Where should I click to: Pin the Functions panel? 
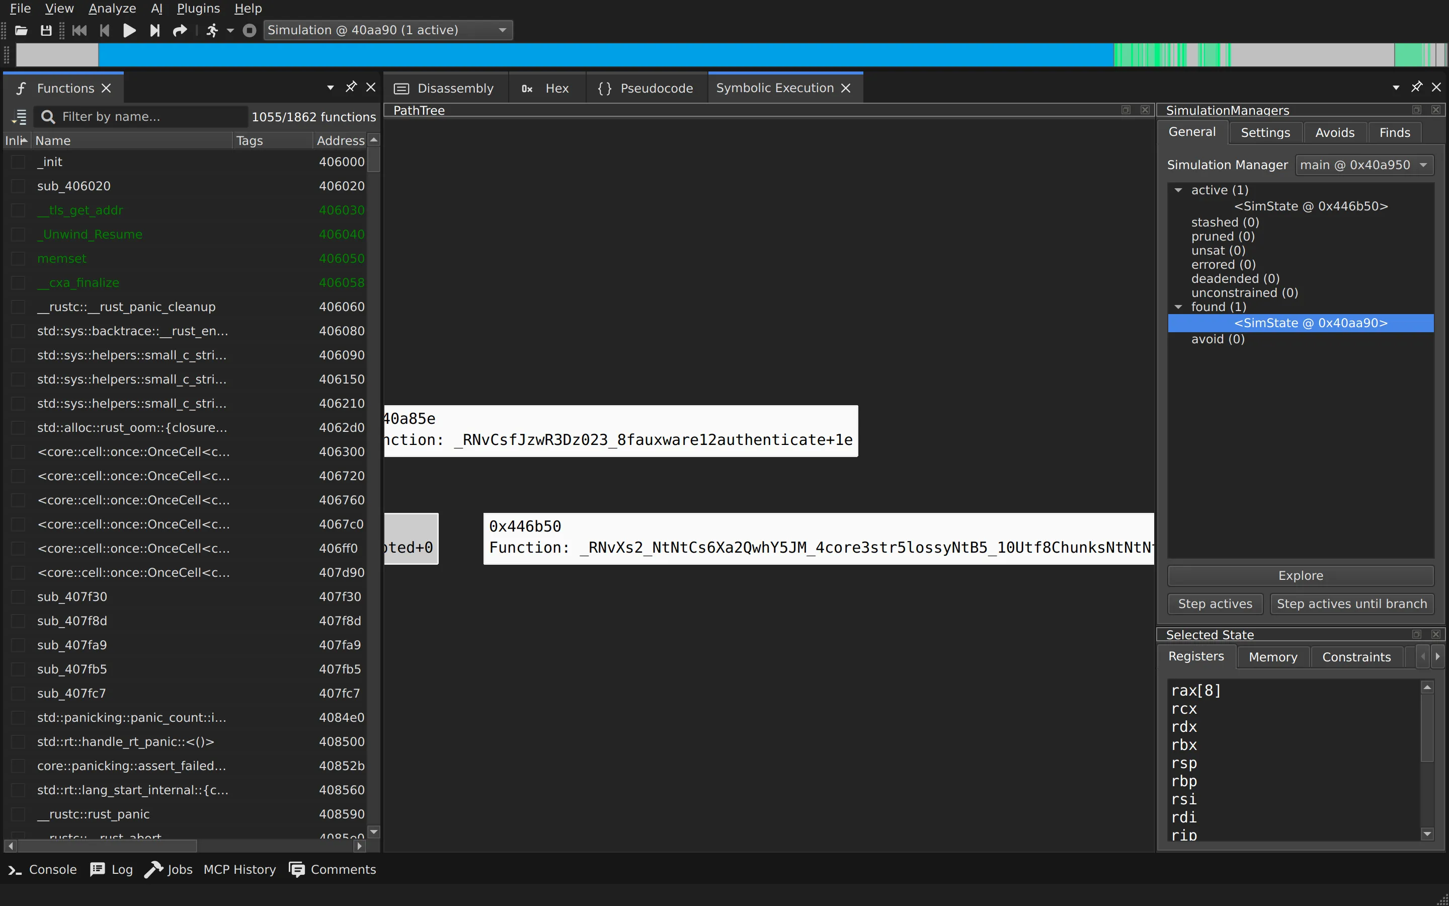coord(351,88)
